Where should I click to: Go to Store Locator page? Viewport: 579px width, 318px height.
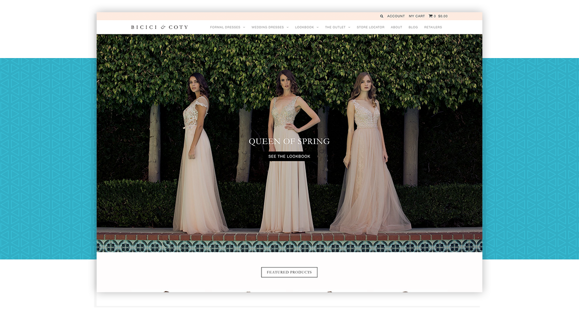(370, 27)
